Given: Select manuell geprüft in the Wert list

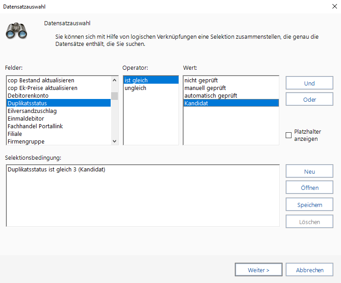Looking at the screenshot, I should click(x=205, y=88).
